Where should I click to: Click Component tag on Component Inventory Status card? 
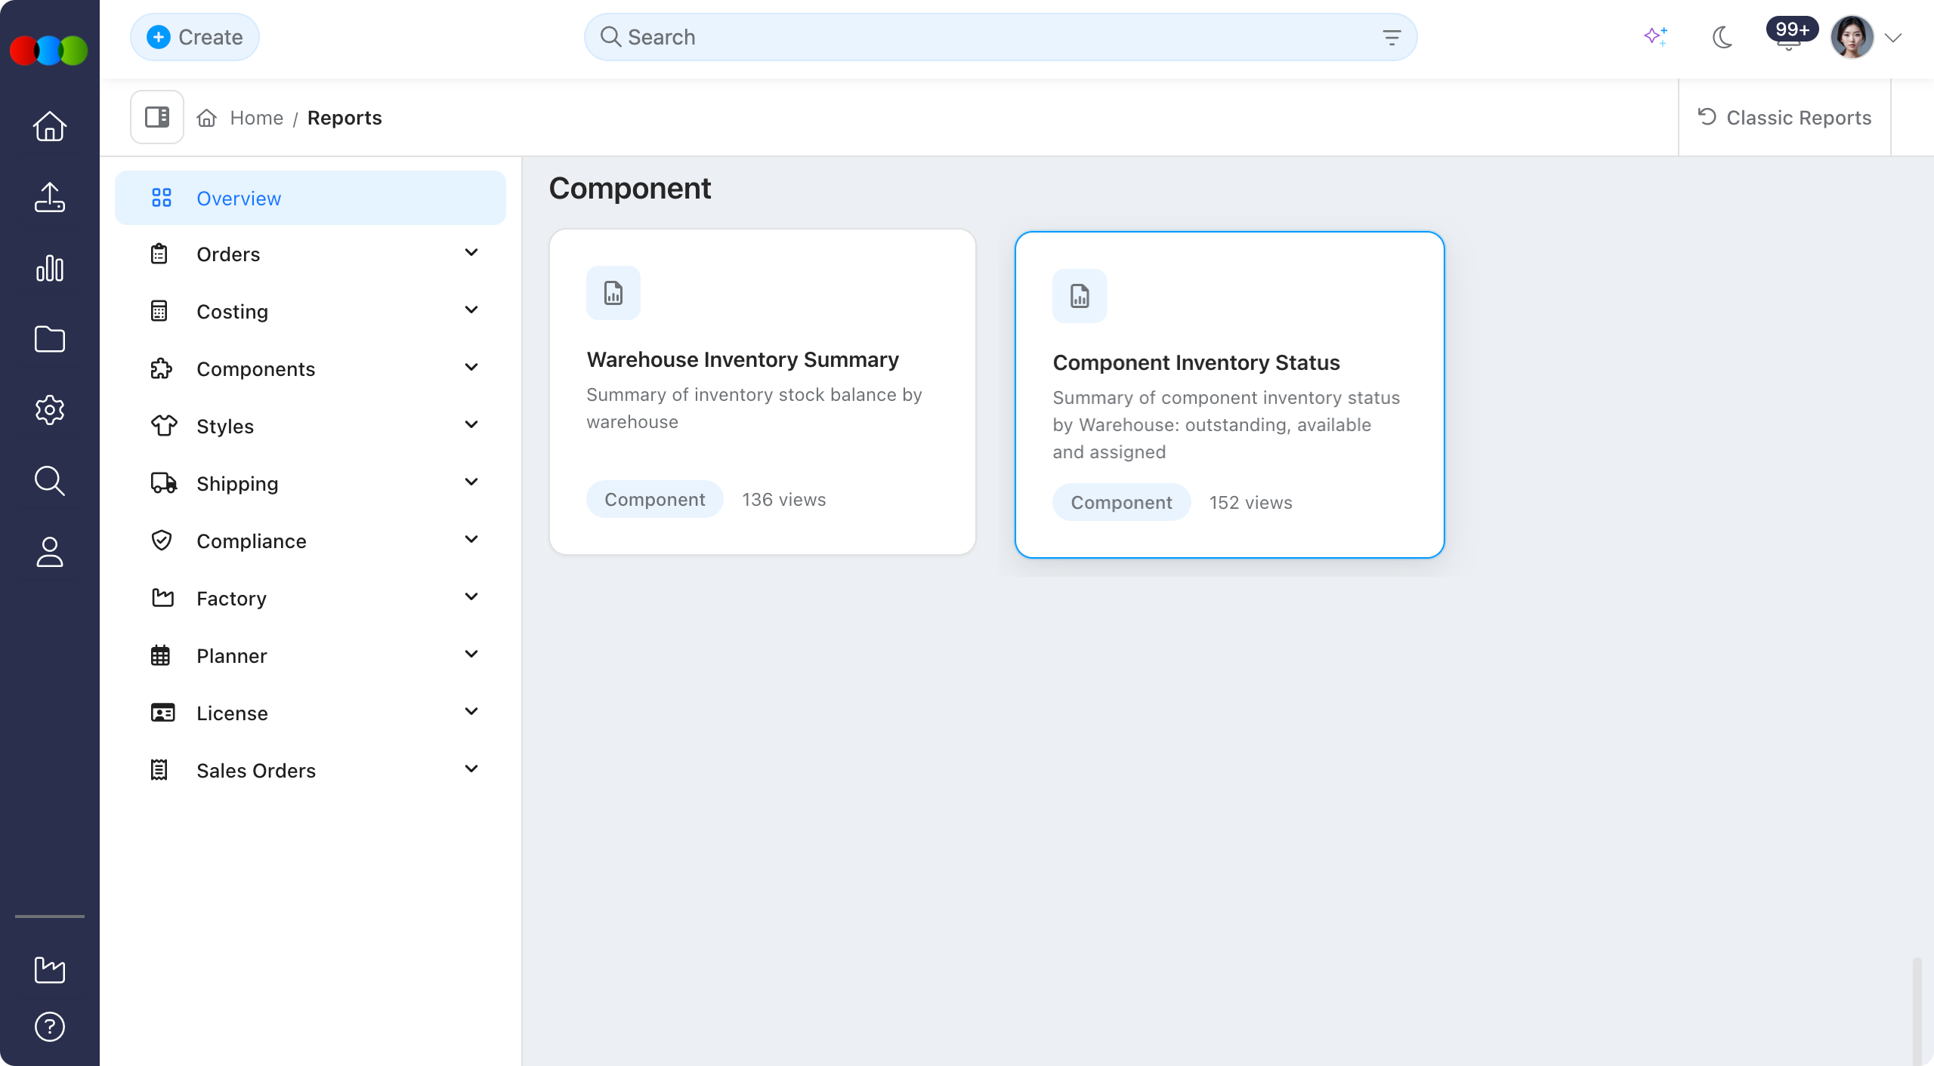pos(1122,502)
